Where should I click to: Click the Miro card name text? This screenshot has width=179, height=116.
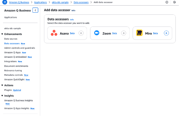coord(148,34)
